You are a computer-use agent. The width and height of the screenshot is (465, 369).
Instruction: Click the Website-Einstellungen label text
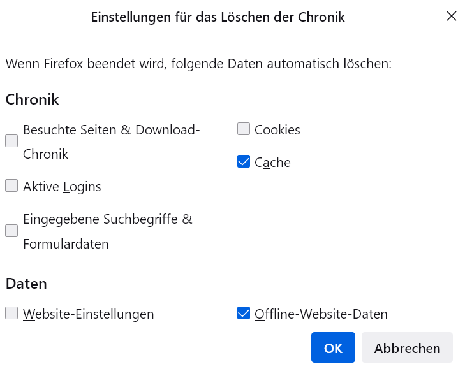[x=89, y=314]
